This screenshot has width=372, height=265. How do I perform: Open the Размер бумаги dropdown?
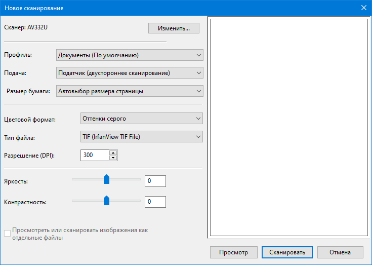click(x=130, y=91)
